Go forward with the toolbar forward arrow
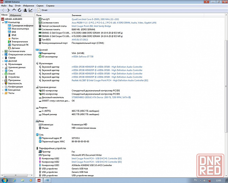The height and width of the screenshot is (183, 228). pos(9,10)
